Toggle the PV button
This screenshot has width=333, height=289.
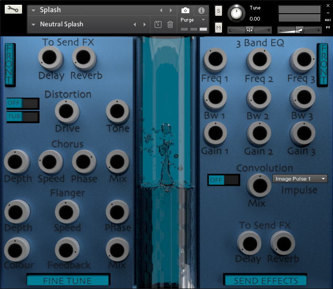pos(328,27)
